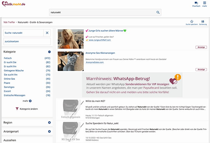Open the Anonyme Sex Kleinanzeigen thumbnail

70,61
